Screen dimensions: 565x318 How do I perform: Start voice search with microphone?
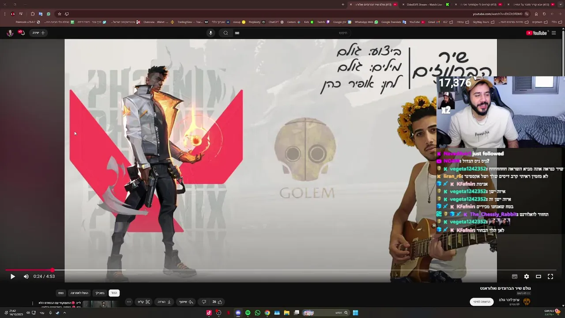(211, 33)
